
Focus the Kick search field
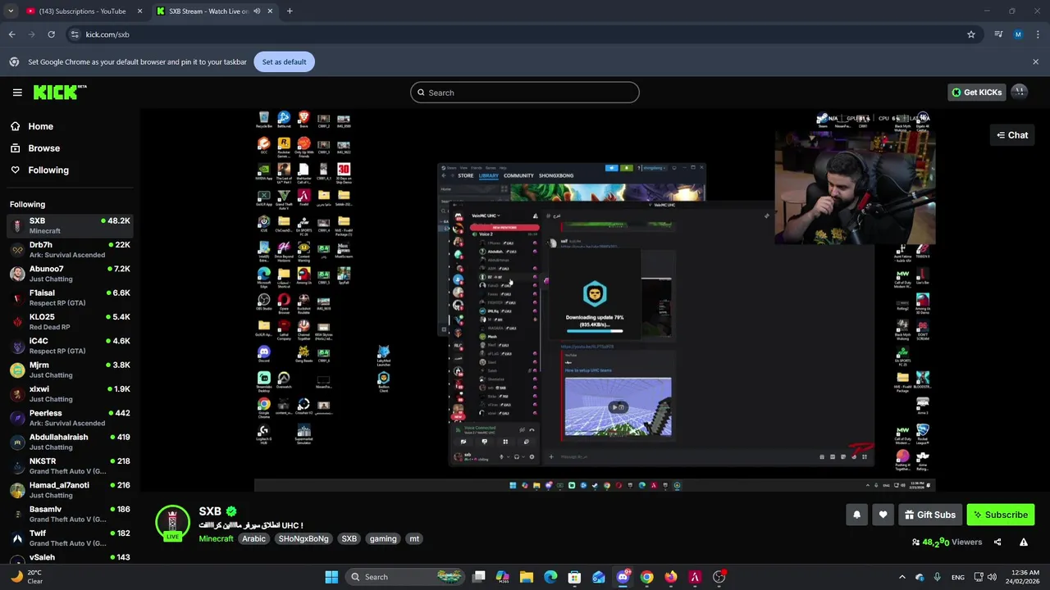[525, 93]
